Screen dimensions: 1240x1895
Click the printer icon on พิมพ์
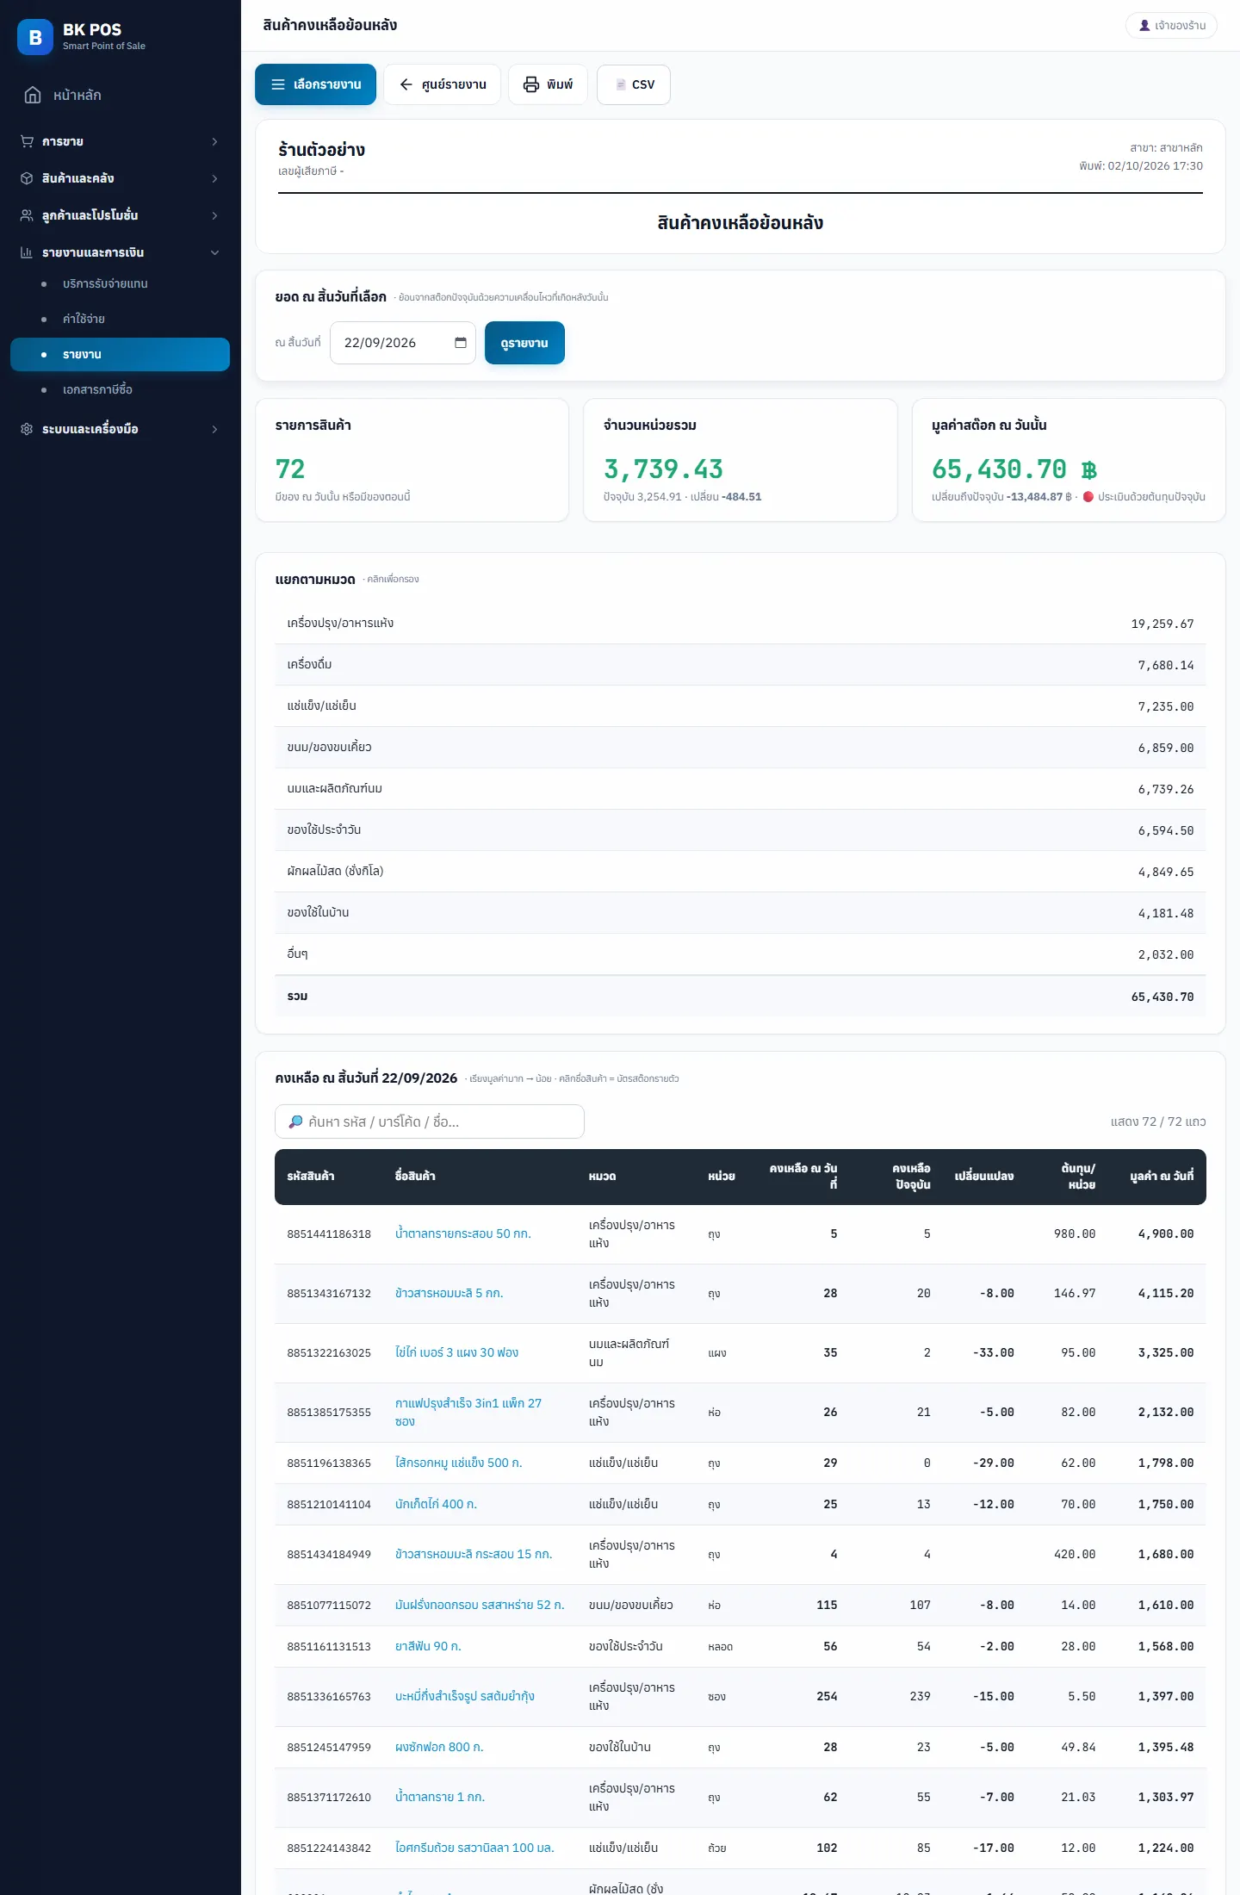point(531,84)
